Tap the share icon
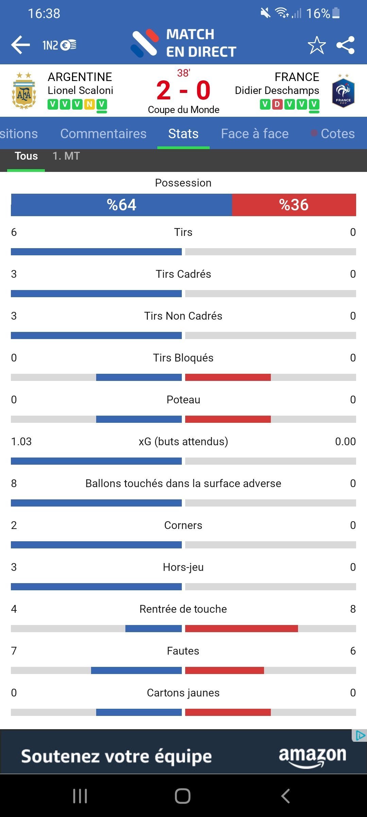Image resolution: width=367 pixels, height=817 pixels. pyautogui.click(x=346, y=45)
